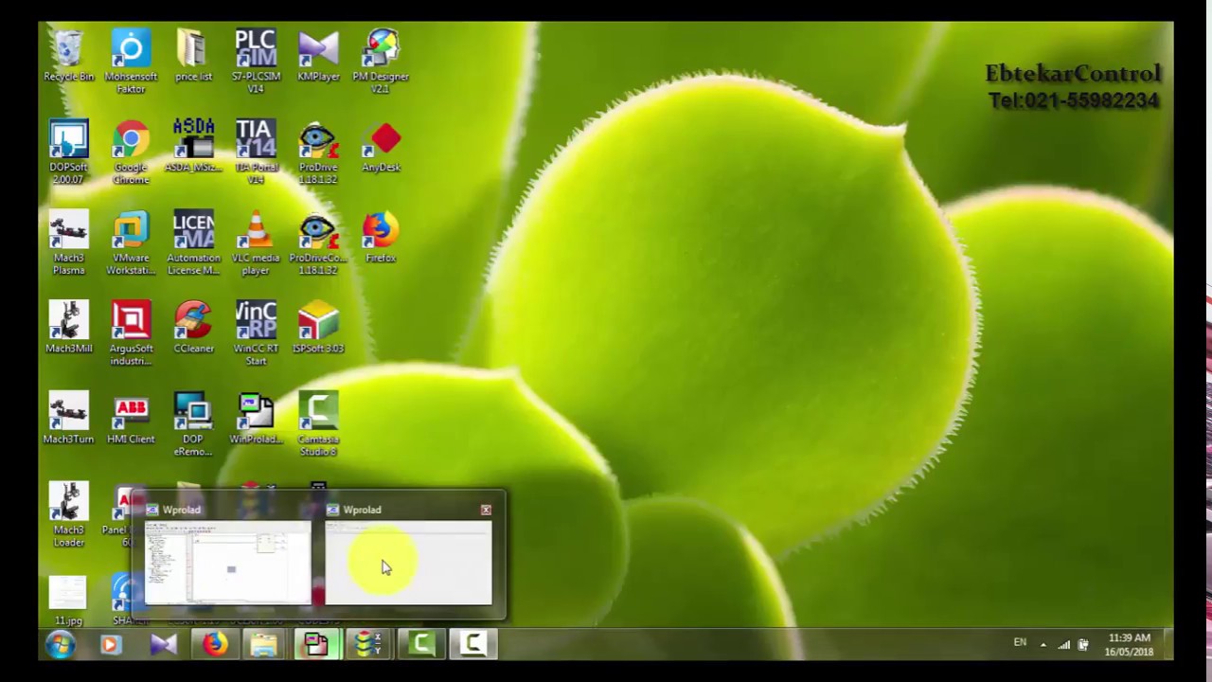This screenshot has width=1212, height=682.
Task: Open the battery power tray icon
Action: point(1083,645)
